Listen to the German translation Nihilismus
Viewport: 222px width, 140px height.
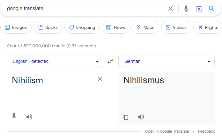(x=141, y=117)
